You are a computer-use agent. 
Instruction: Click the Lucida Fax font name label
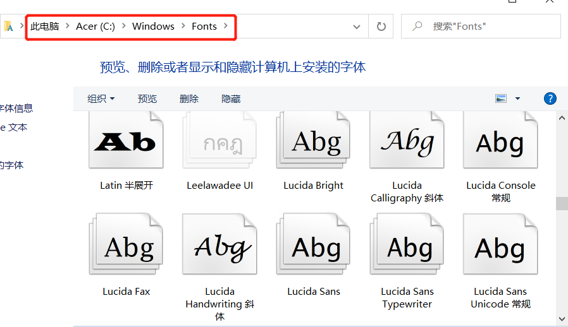126,291
